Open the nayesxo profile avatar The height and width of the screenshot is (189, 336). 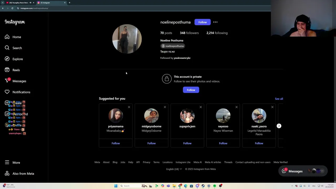click(x=223, y=115)
